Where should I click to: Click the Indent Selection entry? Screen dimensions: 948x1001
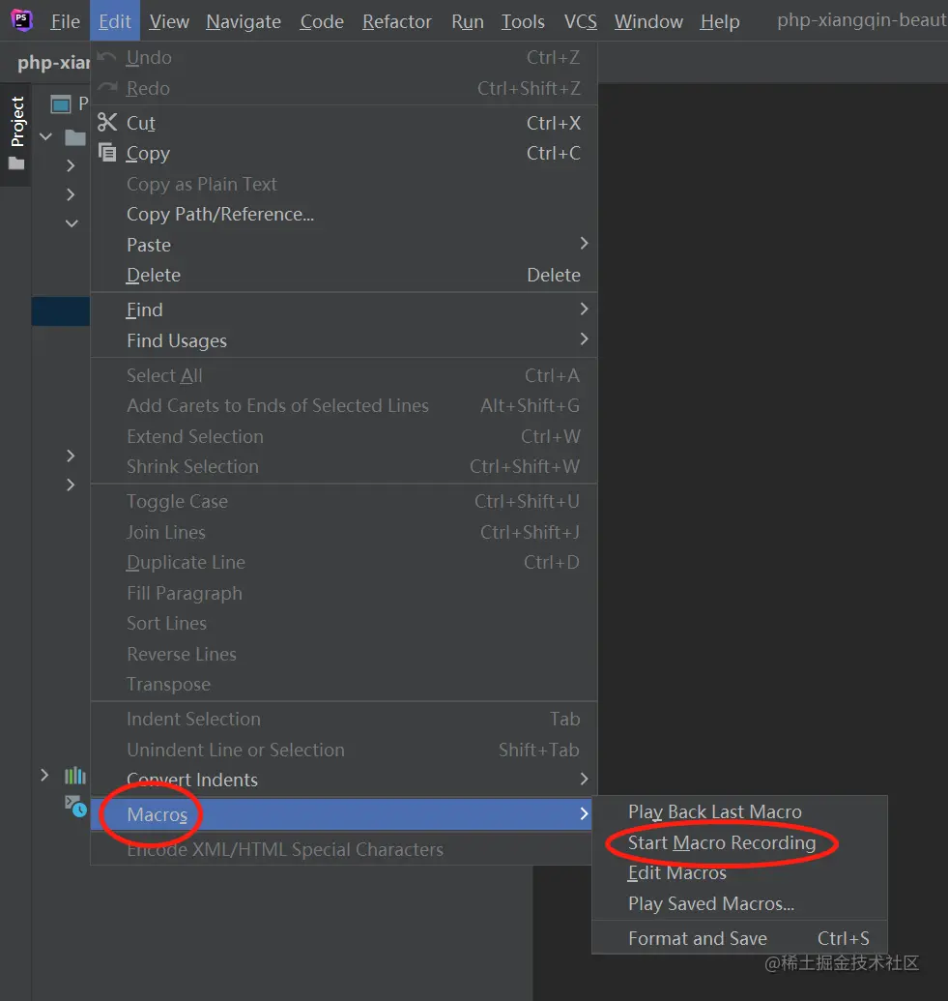[344, 719]
